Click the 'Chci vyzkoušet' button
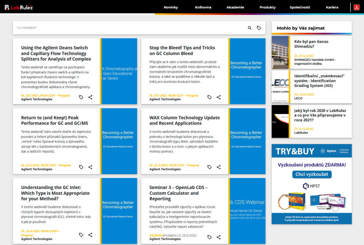 point(312,174)
